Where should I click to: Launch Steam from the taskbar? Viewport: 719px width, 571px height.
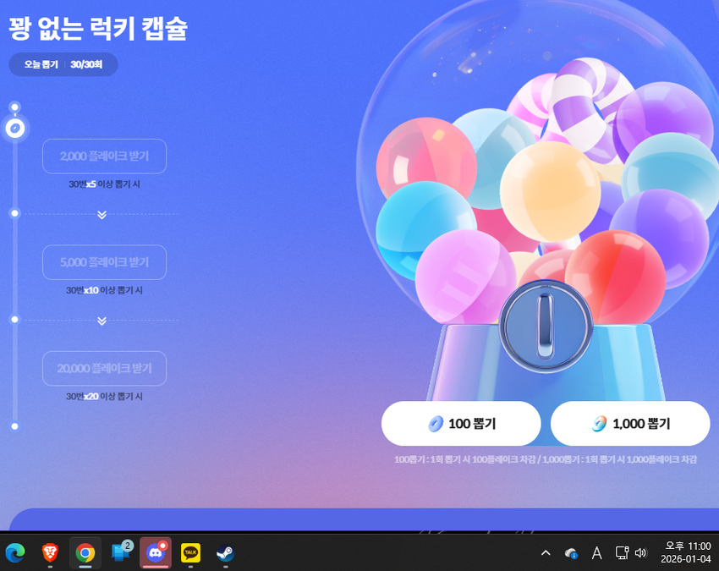(x=225, y=552)
